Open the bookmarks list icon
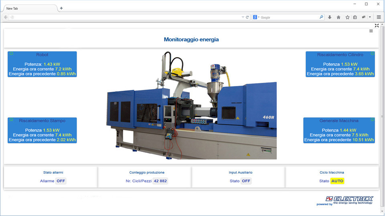 pos(355,17)
